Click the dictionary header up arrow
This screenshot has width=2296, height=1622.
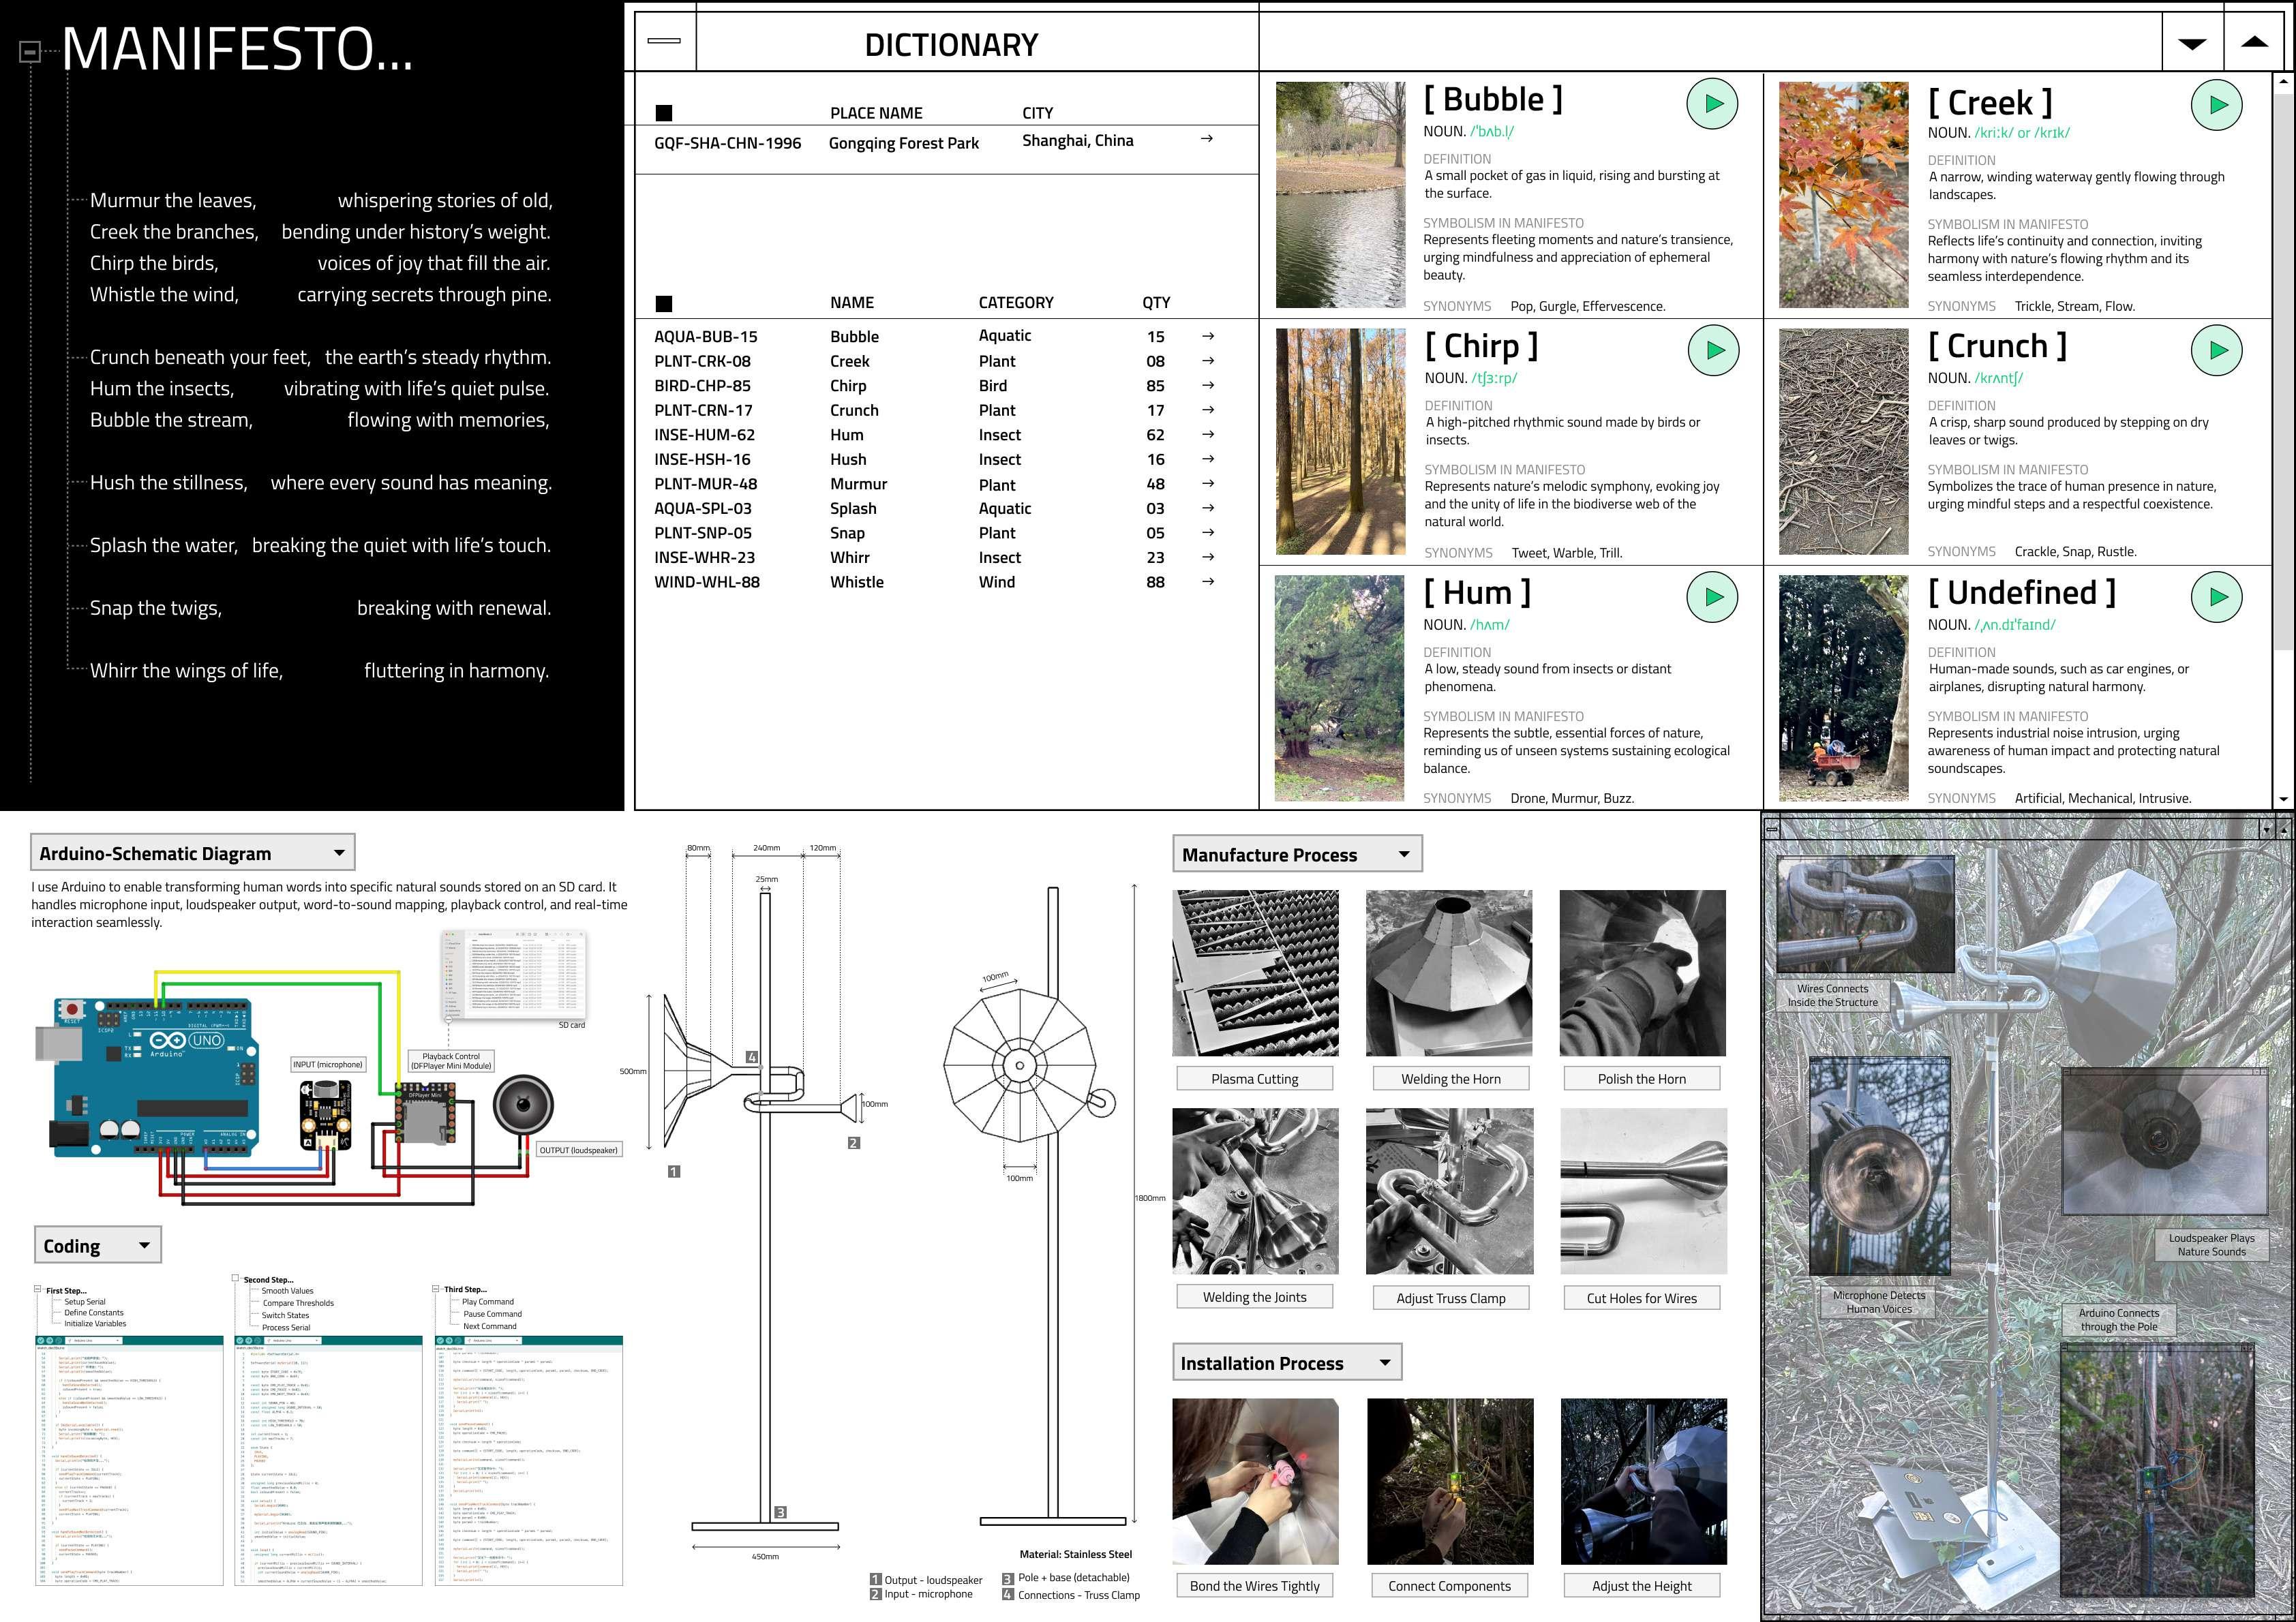tap(2254, 42)
